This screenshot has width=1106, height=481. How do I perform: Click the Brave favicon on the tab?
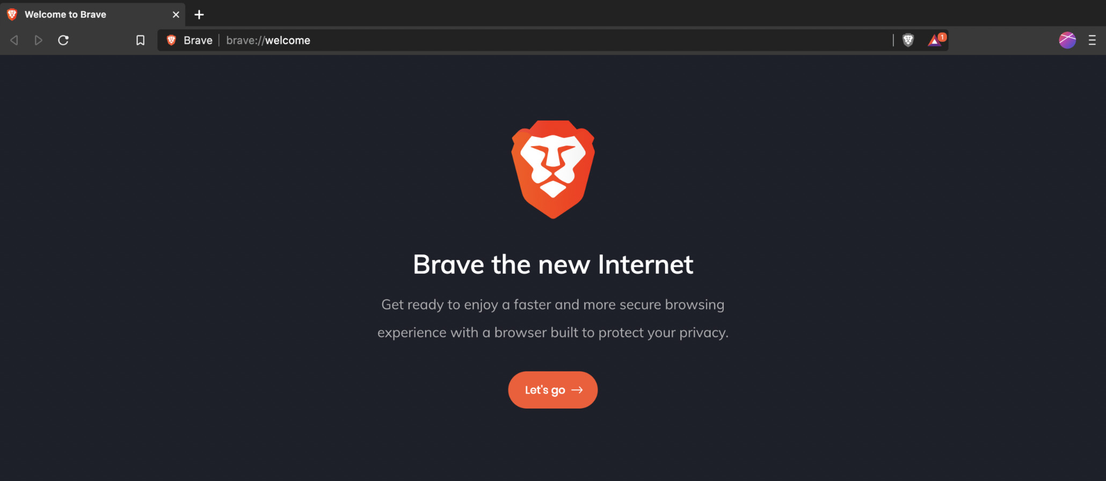(12, 14)
